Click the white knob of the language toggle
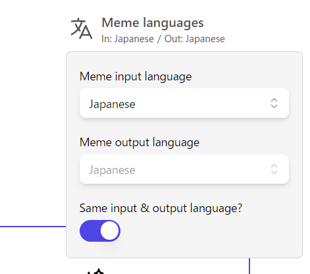 point(109,231)
